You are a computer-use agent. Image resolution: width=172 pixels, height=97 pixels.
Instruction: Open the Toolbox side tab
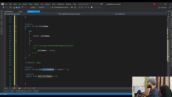pyautogui.click(x=2, y=23)
